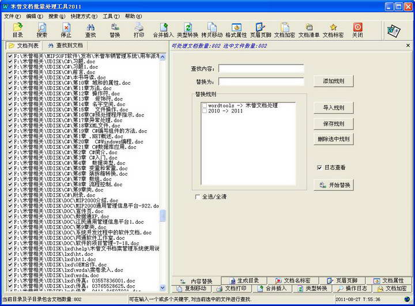Open the 搜索 menu

56,16
